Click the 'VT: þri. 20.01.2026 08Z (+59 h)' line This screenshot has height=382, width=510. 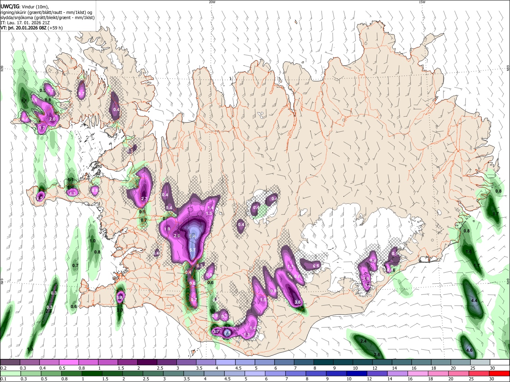[x=31, y=28]
